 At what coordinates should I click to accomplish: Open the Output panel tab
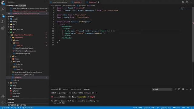point(65,89)
